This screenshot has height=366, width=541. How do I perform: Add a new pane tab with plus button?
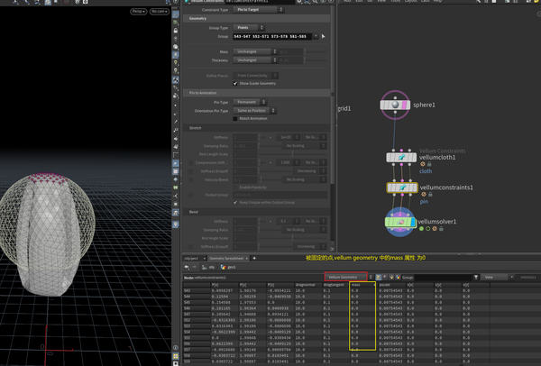(x=255, y=258)
